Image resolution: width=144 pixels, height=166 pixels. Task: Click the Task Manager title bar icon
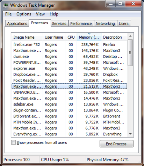coord(6,5)
